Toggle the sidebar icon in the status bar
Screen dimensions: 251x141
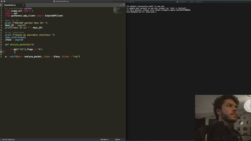[1, 139]
